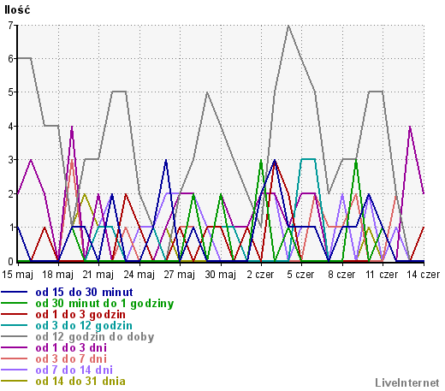Click the y-axis value 1

click(11, 228)
